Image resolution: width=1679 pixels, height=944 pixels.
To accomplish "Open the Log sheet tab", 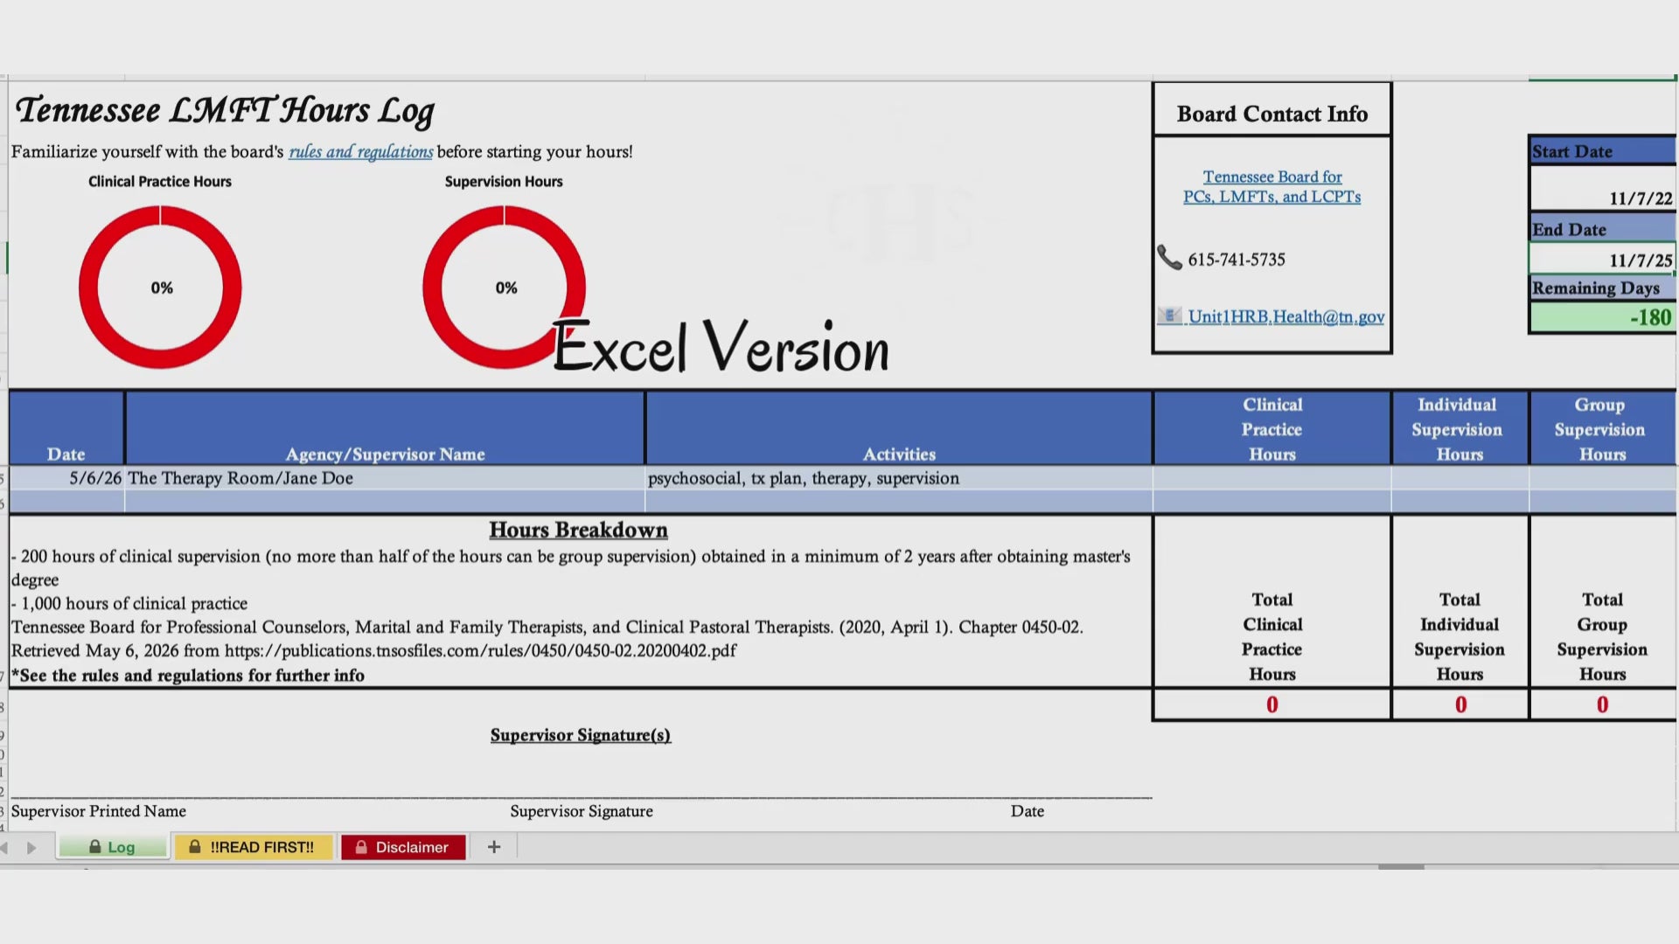I will tap(113, 847).
